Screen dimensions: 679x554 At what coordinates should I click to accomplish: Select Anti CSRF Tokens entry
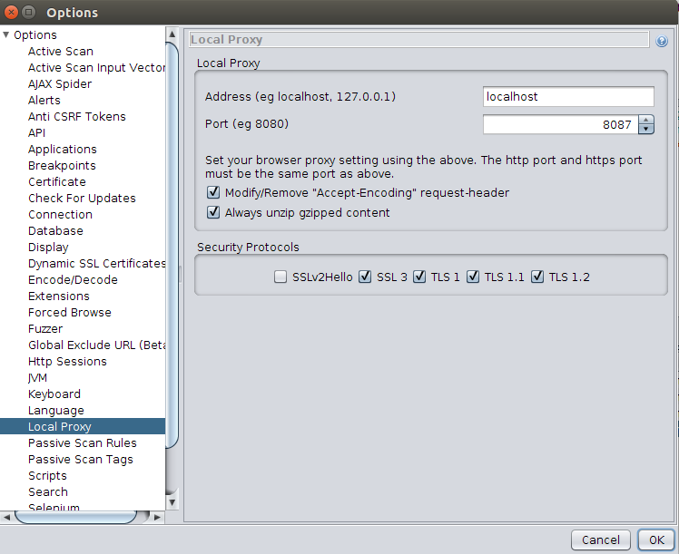76,116
